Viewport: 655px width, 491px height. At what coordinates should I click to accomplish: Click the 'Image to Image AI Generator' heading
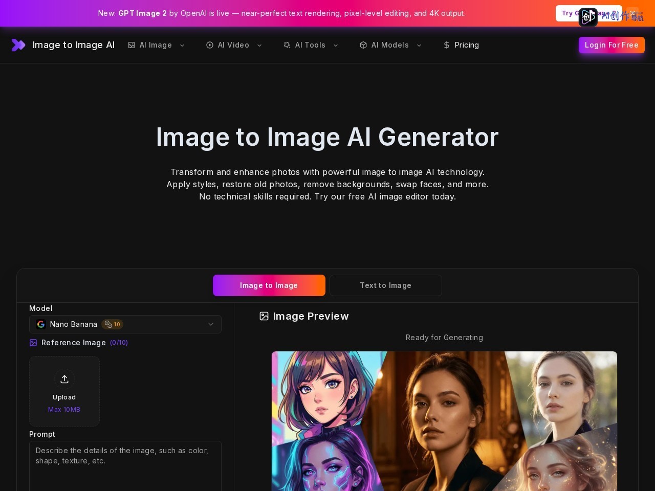point(327,137)
